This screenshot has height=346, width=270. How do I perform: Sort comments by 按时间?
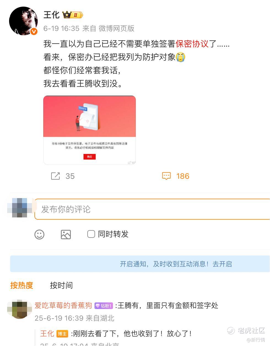point(61,285)
